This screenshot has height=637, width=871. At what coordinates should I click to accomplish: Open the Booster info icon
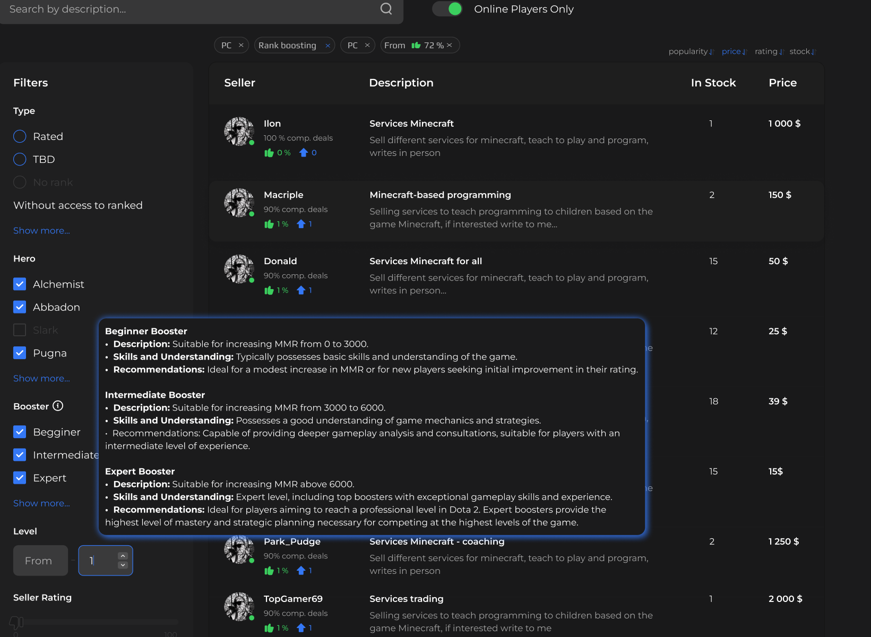coord(58,406)
